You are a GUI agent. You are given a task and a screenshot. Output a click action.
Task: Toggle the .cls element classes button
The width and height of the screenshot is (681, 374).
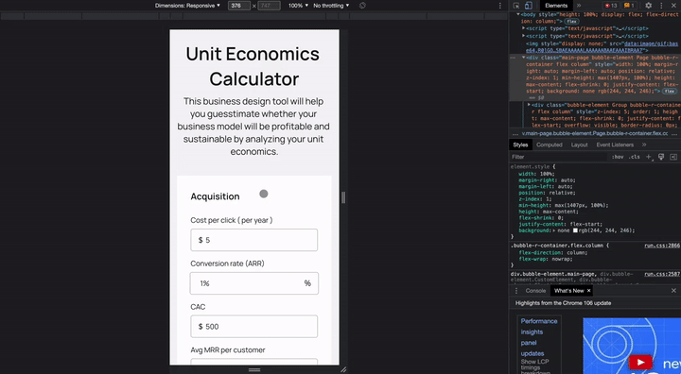coord(635,157)
